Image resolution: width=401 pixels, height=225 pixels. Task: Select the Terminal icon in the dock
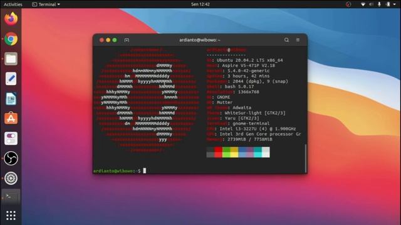[x=11, y=197]
